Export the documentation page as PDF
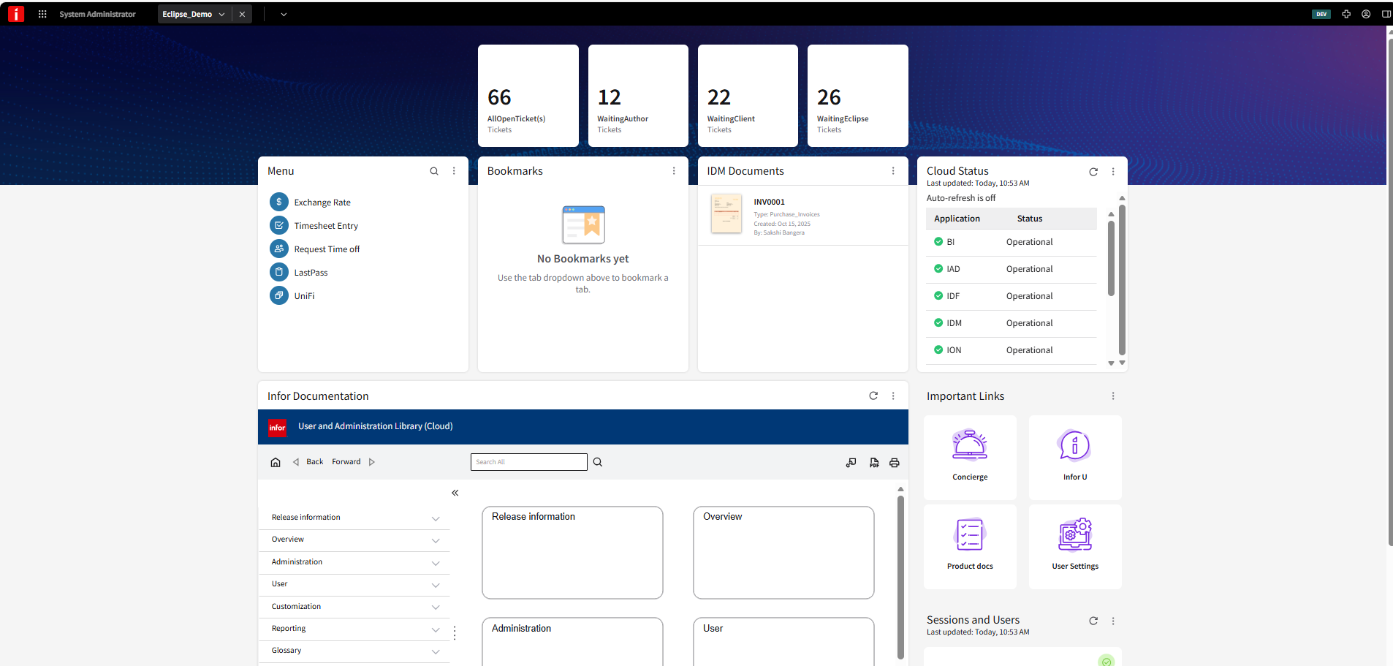This screenshot has width=1393, height=666. point(874,462)
